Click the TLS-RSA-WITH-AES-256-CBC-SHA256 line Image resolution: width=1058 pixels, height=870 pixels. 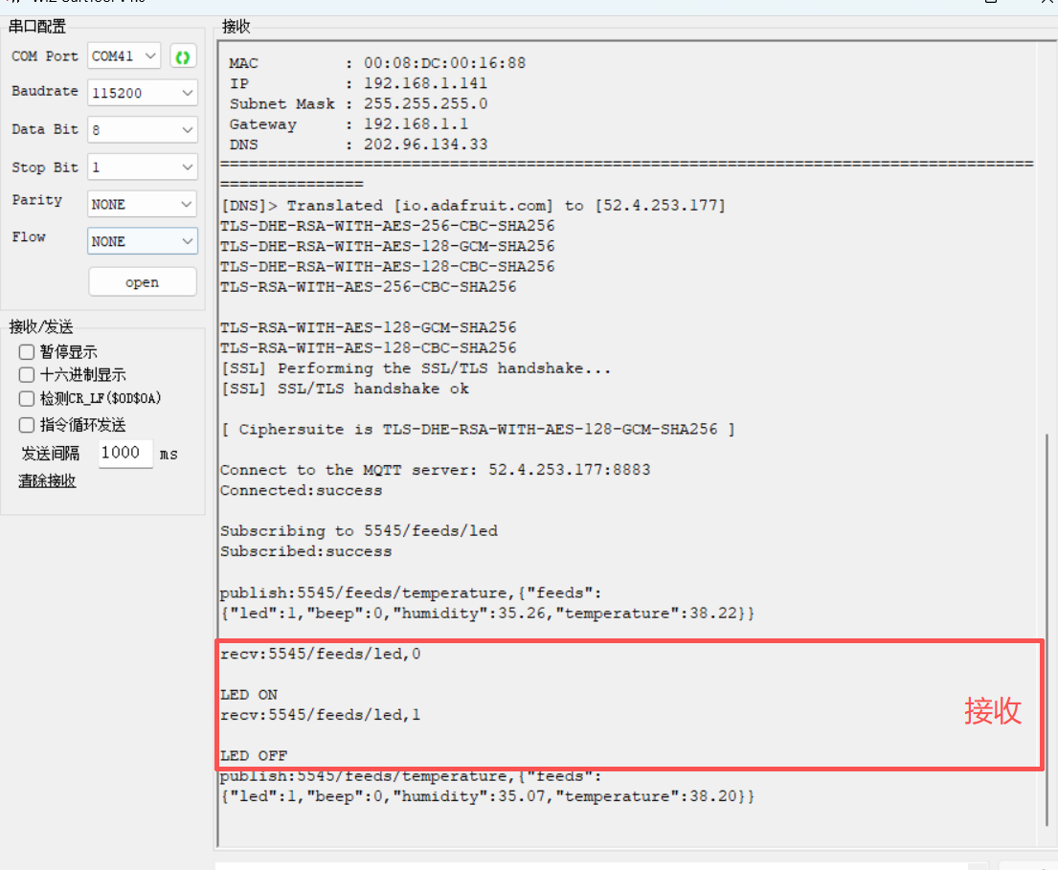pyautogui.click(x=369, y=286)
